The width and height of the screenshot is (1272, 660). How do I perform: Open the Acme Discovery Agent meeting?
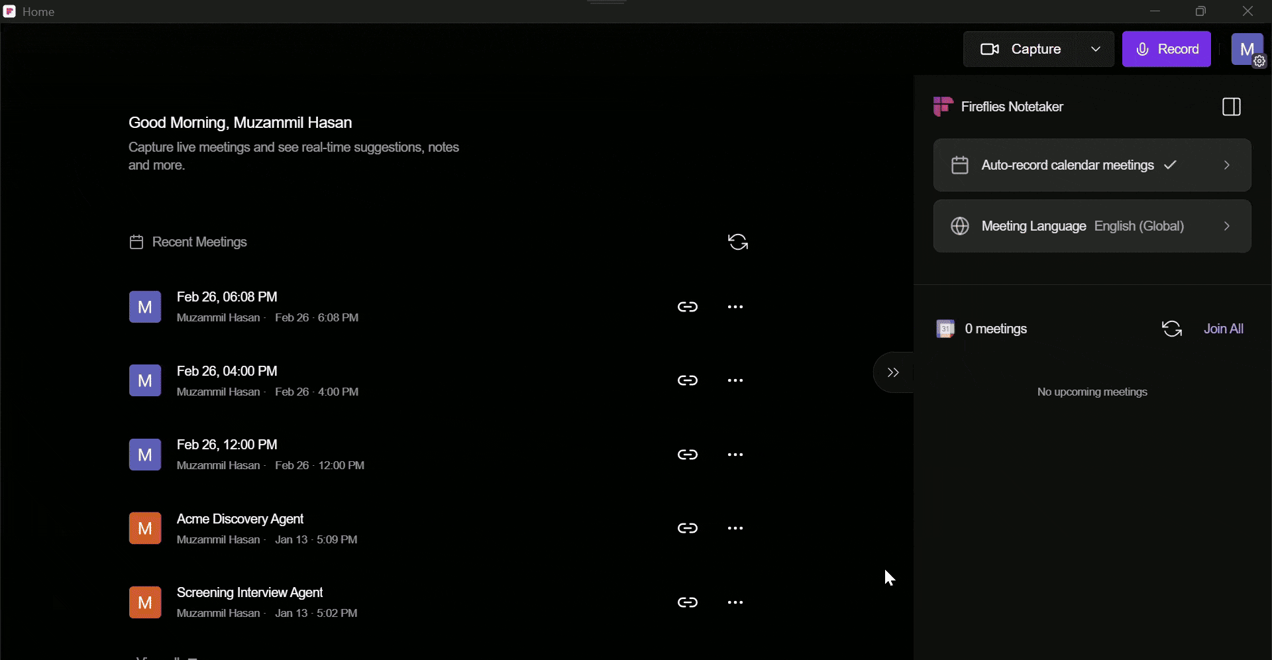click(x=240, y=519)
